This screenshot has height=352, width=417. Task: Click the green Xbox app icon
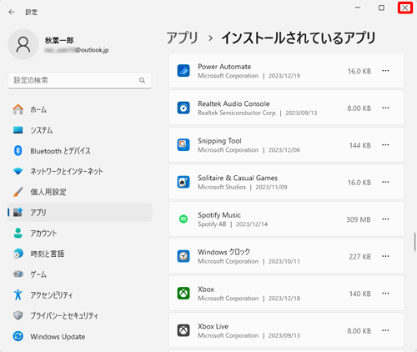(x=183, y=294)
